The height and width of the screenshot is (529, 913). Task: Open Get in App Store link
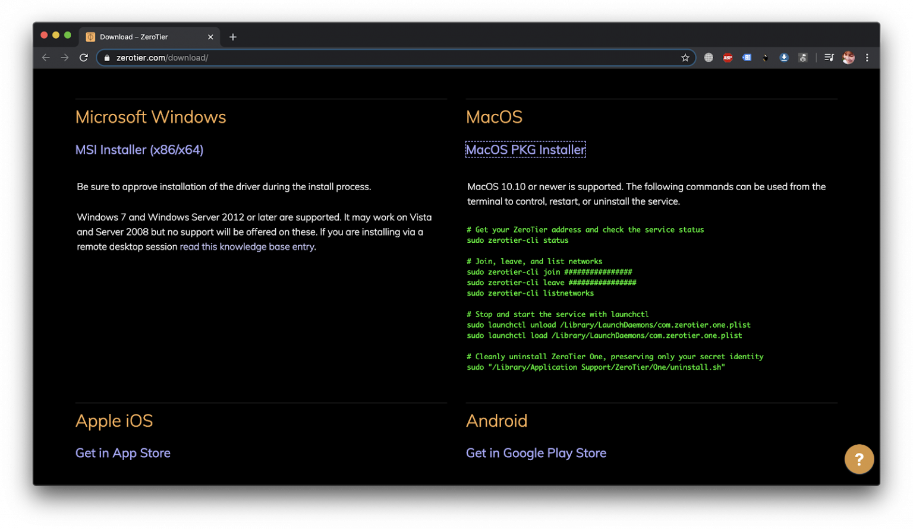click(x=123, y=453)
